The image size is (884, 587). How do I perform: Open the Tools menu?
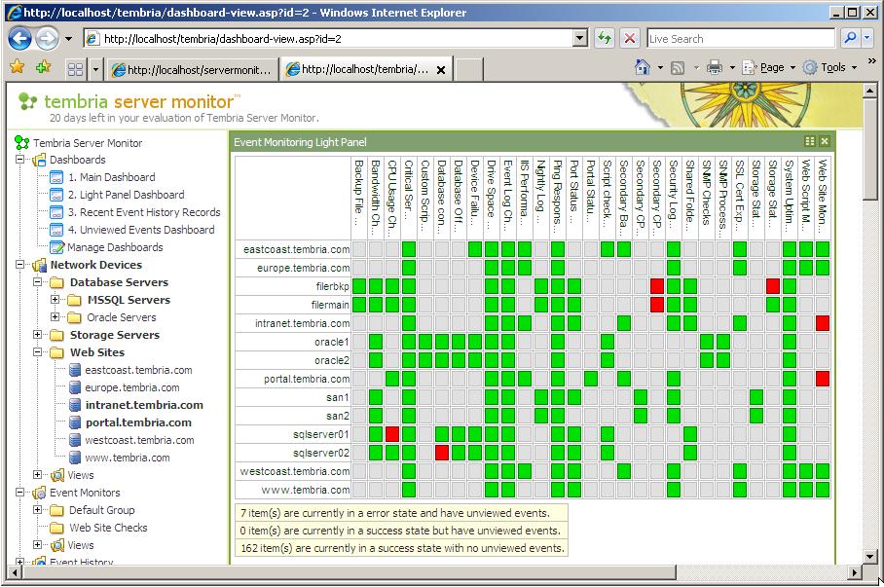(833, 68)
